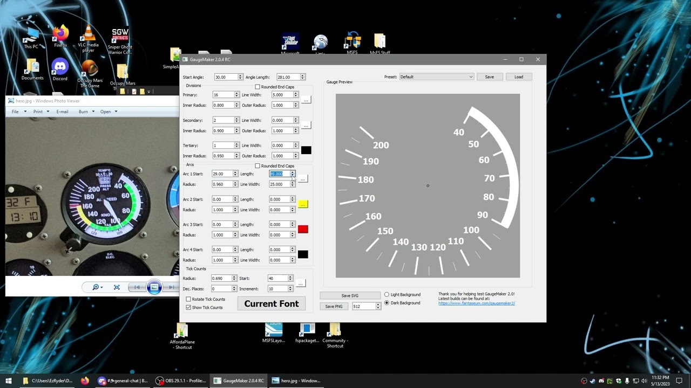The image size is (691, 388).
Task: Select the Documents desktop shortcut
Action: coord(32,71)
